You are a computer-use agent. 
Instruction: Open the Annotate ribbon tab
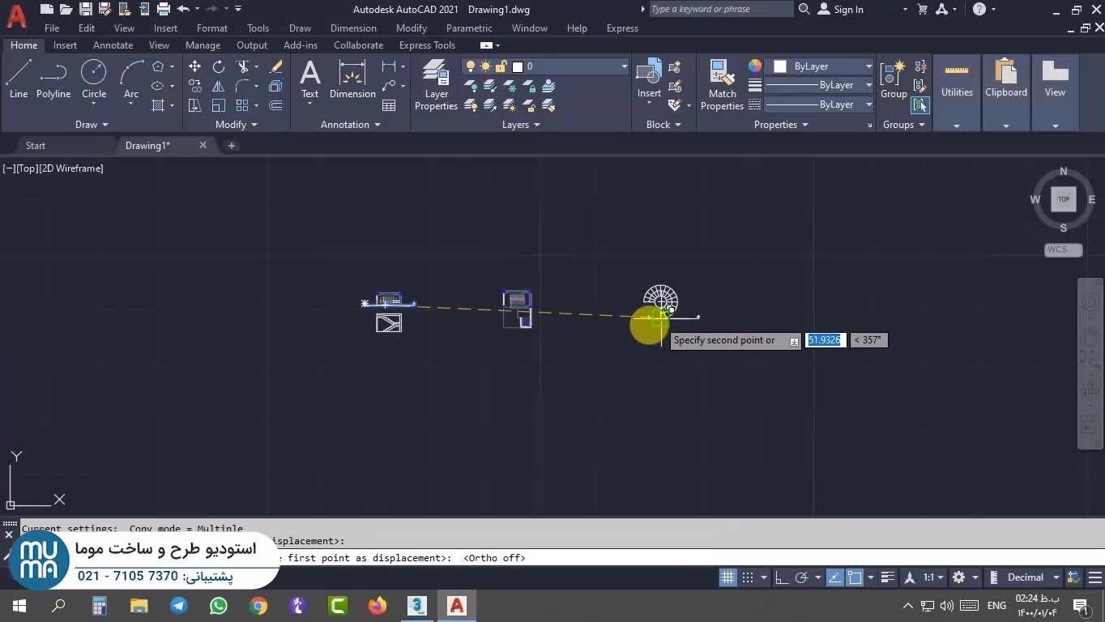point(113,45)
